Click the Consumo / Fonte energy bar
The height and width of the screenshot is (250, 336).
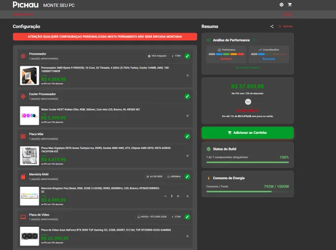coord(248,192)
